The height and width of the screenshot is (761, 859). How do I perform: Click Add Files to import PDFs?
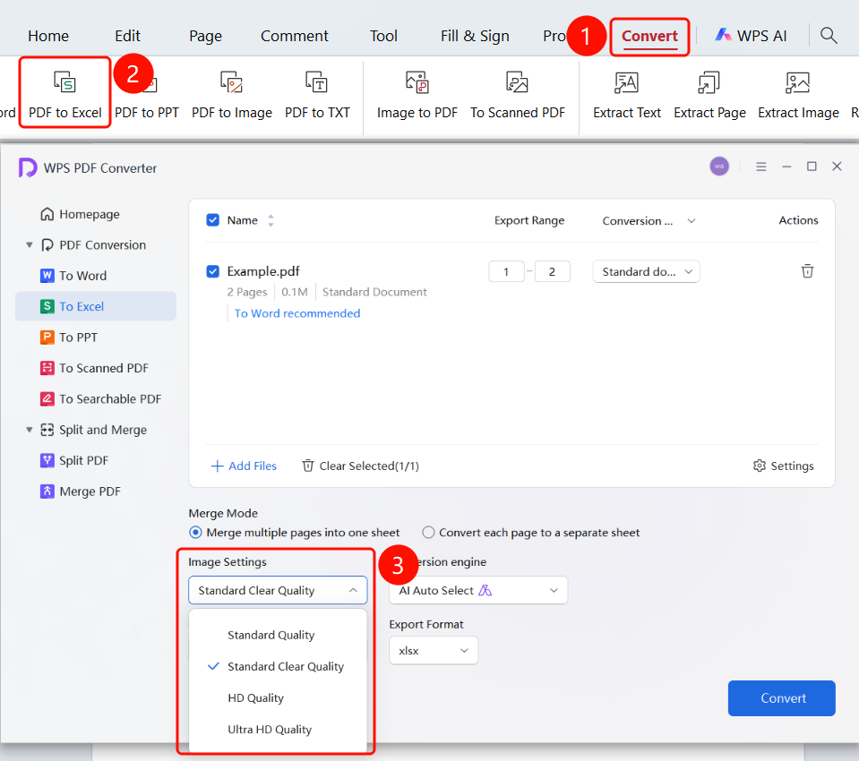[x=244, y=466]
